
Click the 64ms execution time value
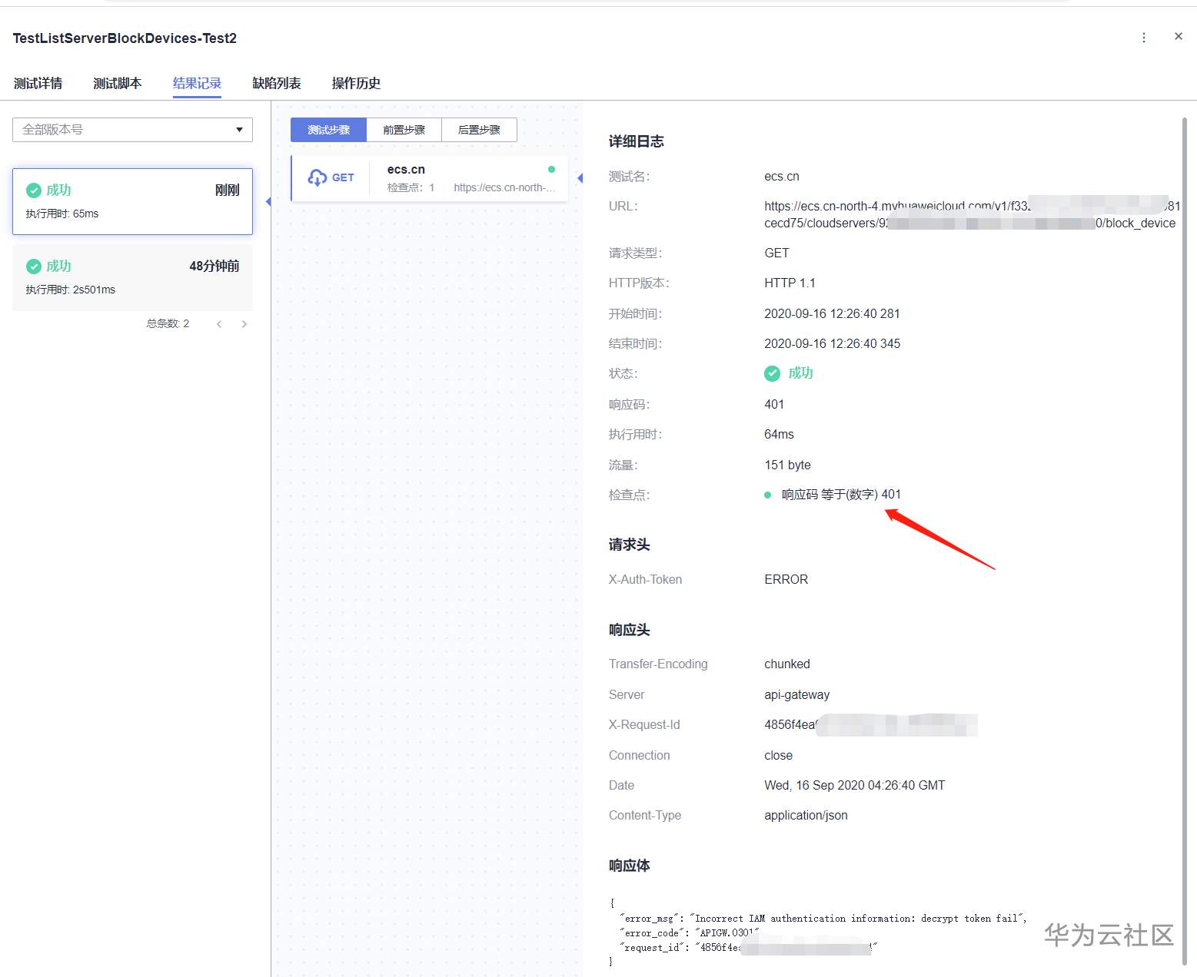click(779, 434)
